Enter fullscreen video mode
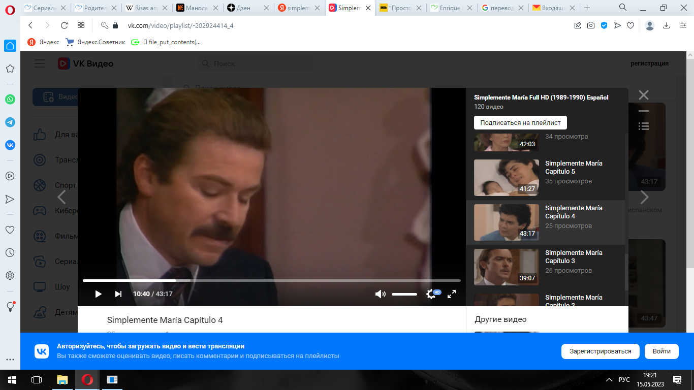 [x=452, y=294]
